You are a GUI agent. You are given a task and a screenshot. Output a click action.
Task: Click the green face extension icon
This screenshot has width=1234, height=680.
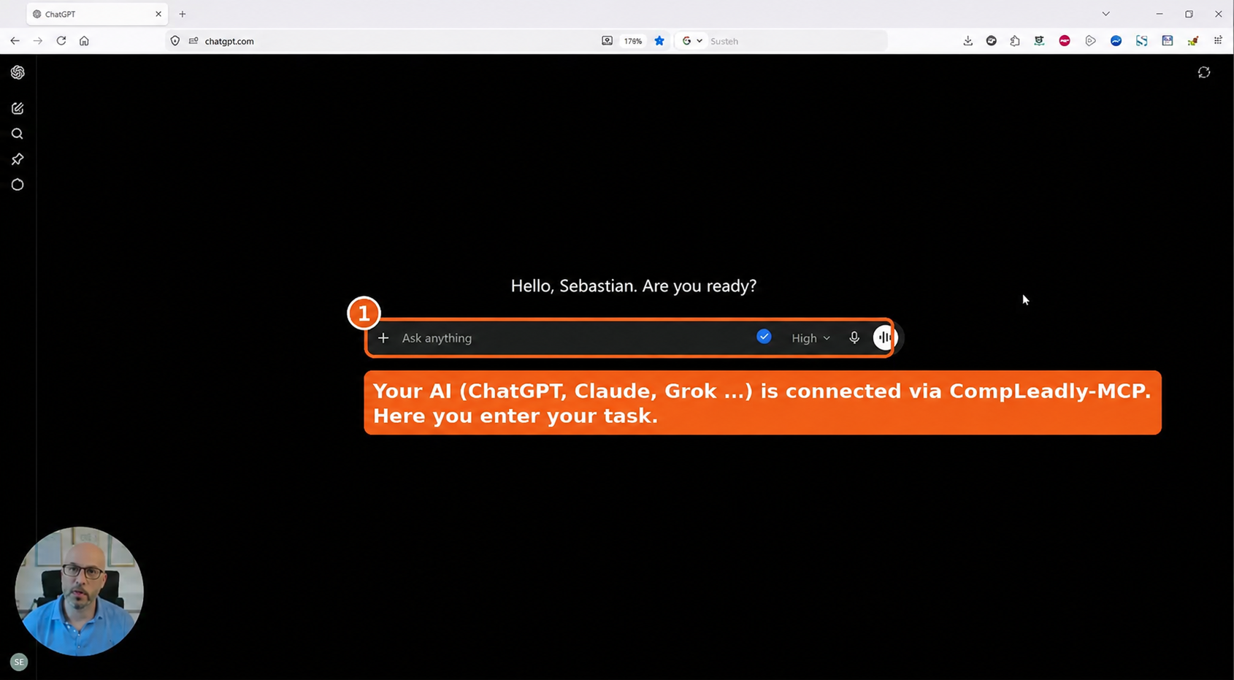click(x=1039, y=41)
